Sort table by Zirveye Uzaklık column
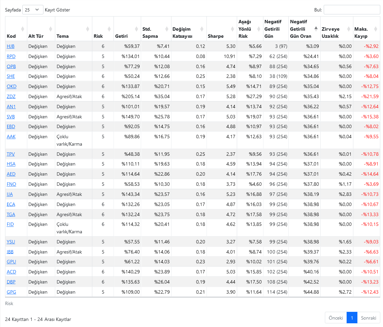Screen dimensions: 383x327 [x=337, y=29]
